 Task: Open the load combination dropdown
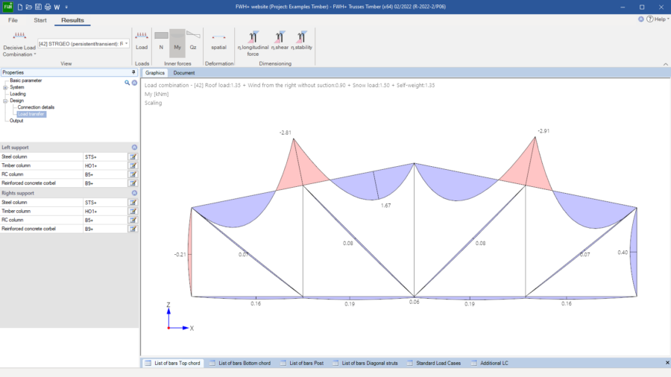coord(127,44)
